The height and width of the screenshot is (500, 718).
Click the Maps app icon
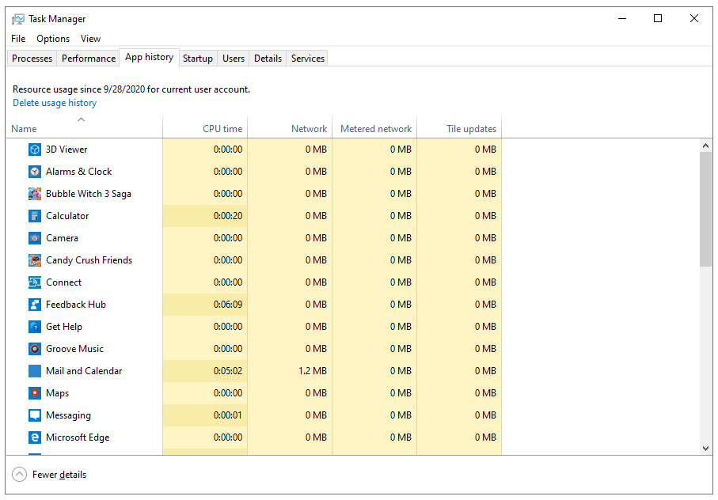35,393
